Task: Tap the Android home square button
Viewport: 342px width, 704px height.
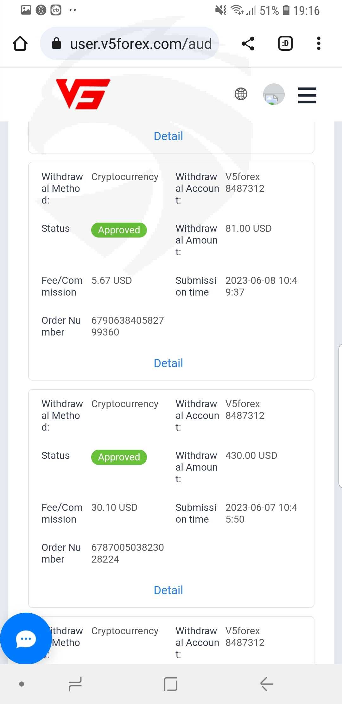Action: [x=171, y=684]
